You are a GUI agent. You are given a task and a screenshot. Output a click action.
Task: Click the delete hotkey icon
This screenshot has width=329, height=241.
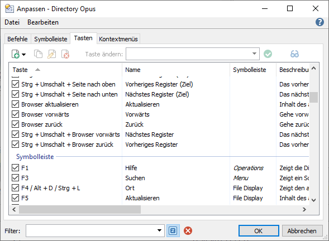[x=65, y=54]
